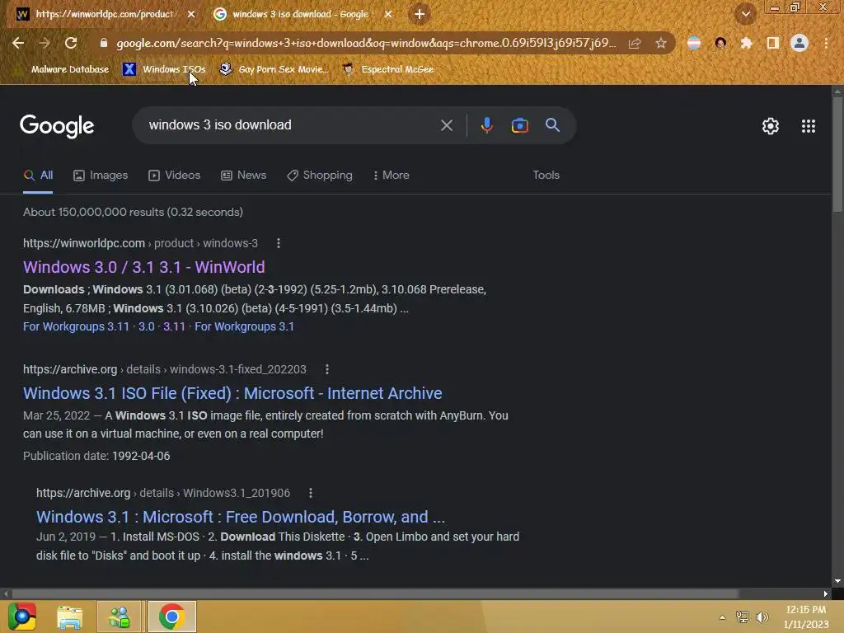Open Windows 3.1 ISO File (Fixed) result

232,393
